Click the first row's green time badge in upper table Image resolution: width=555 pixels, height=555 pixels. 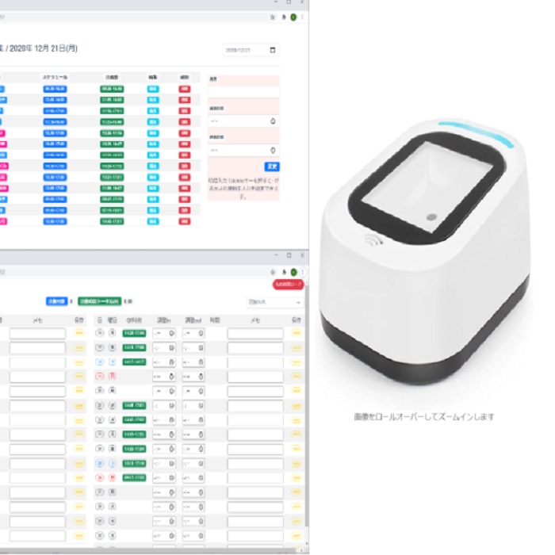[110, 90]
